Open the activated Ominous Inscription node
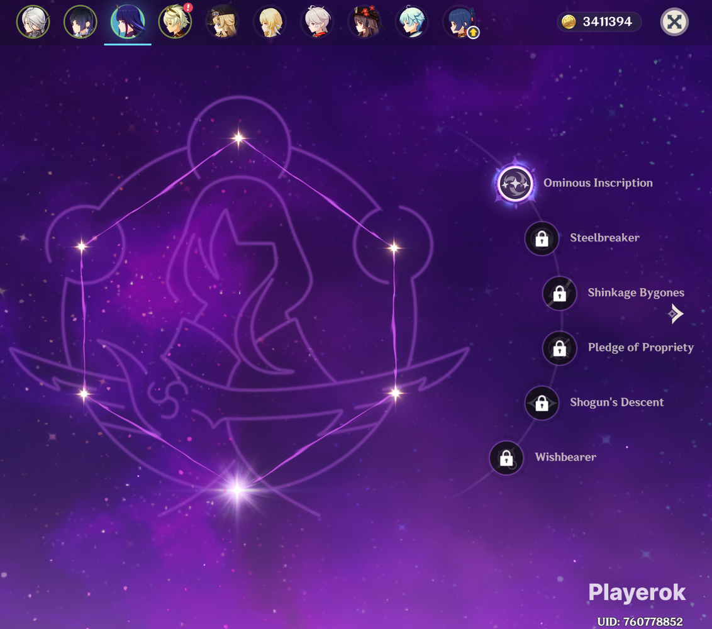The image size is (712, 629). pos(515,183)
